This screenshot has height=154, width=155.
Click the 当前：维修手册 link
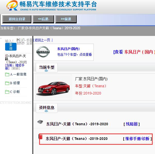pos(15,67)
